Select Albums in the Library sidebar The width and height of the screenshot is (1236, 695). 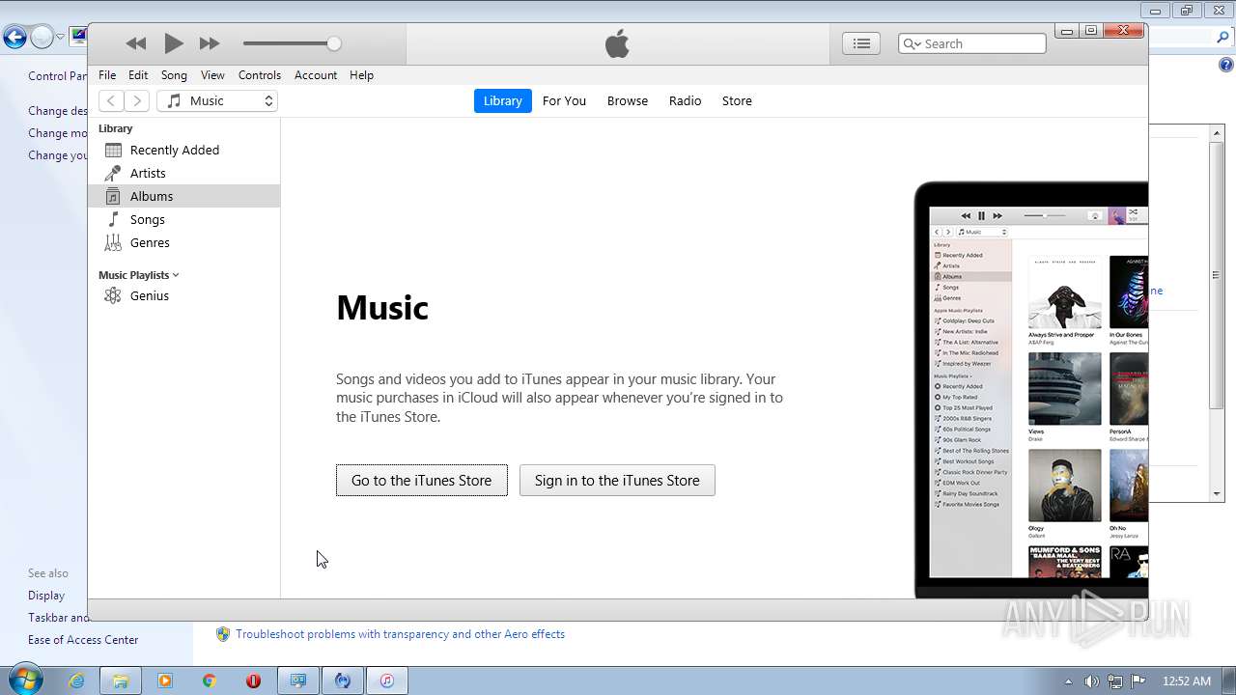[183, 196]
